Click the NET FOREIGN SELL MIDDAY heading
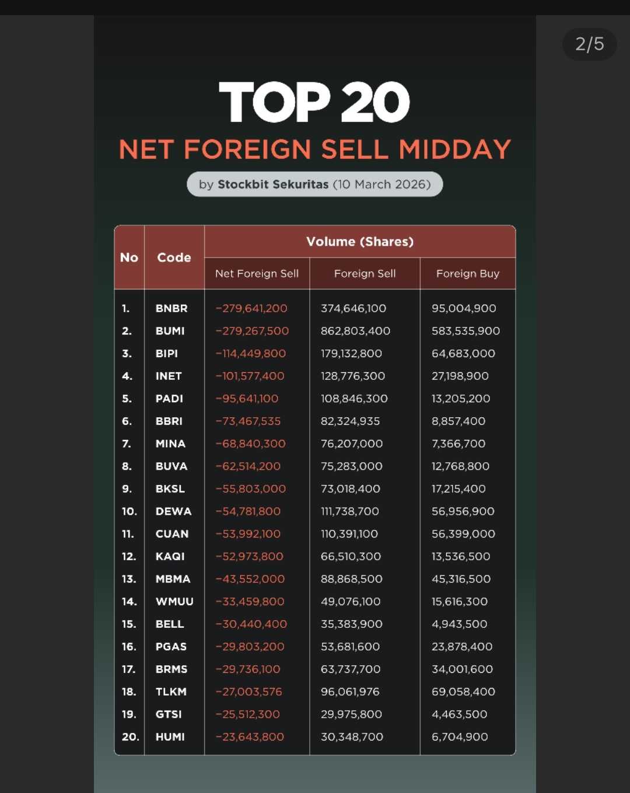 [314, 149]
